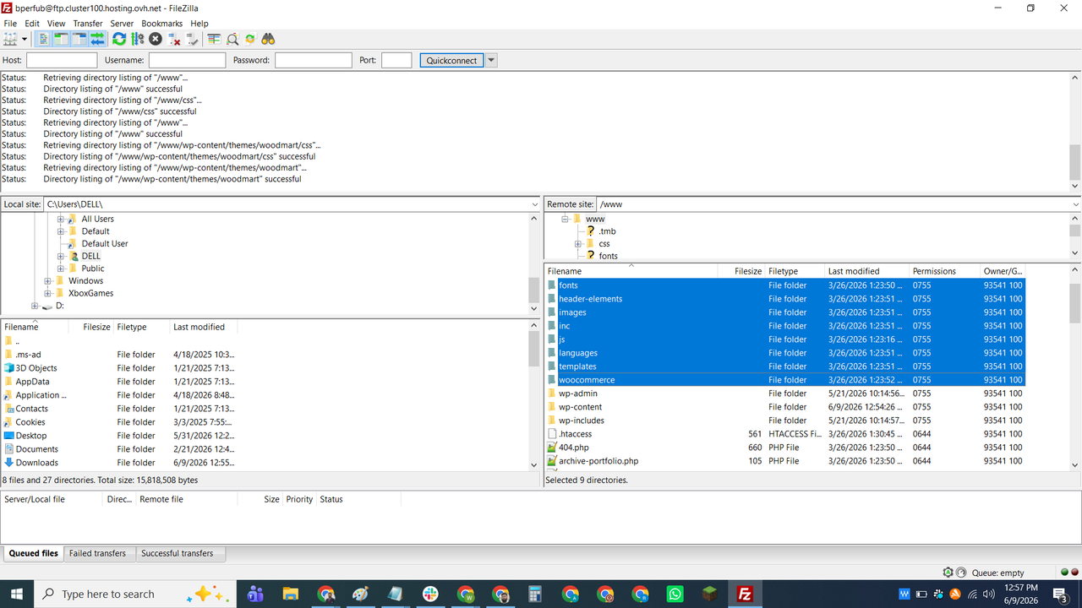The image size is (1082, 608).
Task: Select the fonts folder in remote tree
Action: coord(608,256)
